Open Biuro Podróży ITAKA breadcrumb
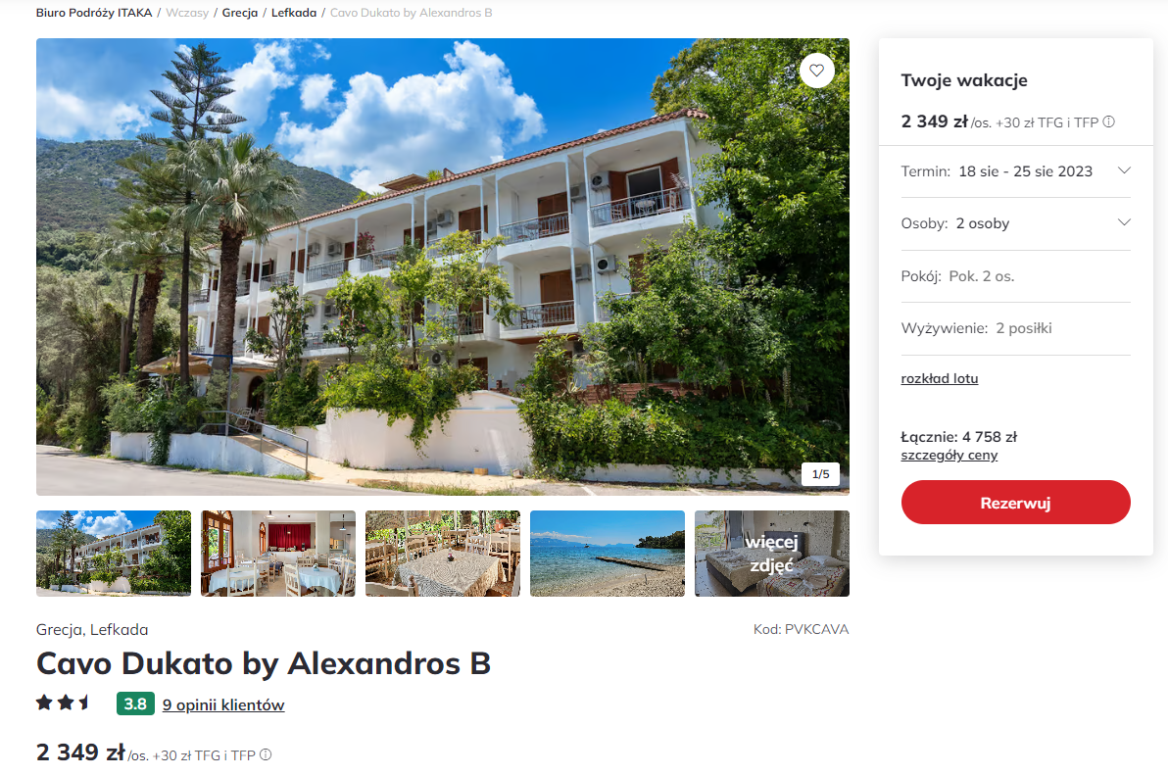Viewport: 1168px width, 776px height. tap(94, 13)
